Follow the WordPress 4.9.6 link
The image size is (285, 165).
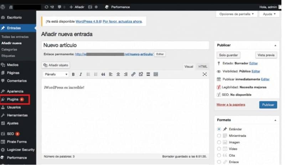[88, 21]
